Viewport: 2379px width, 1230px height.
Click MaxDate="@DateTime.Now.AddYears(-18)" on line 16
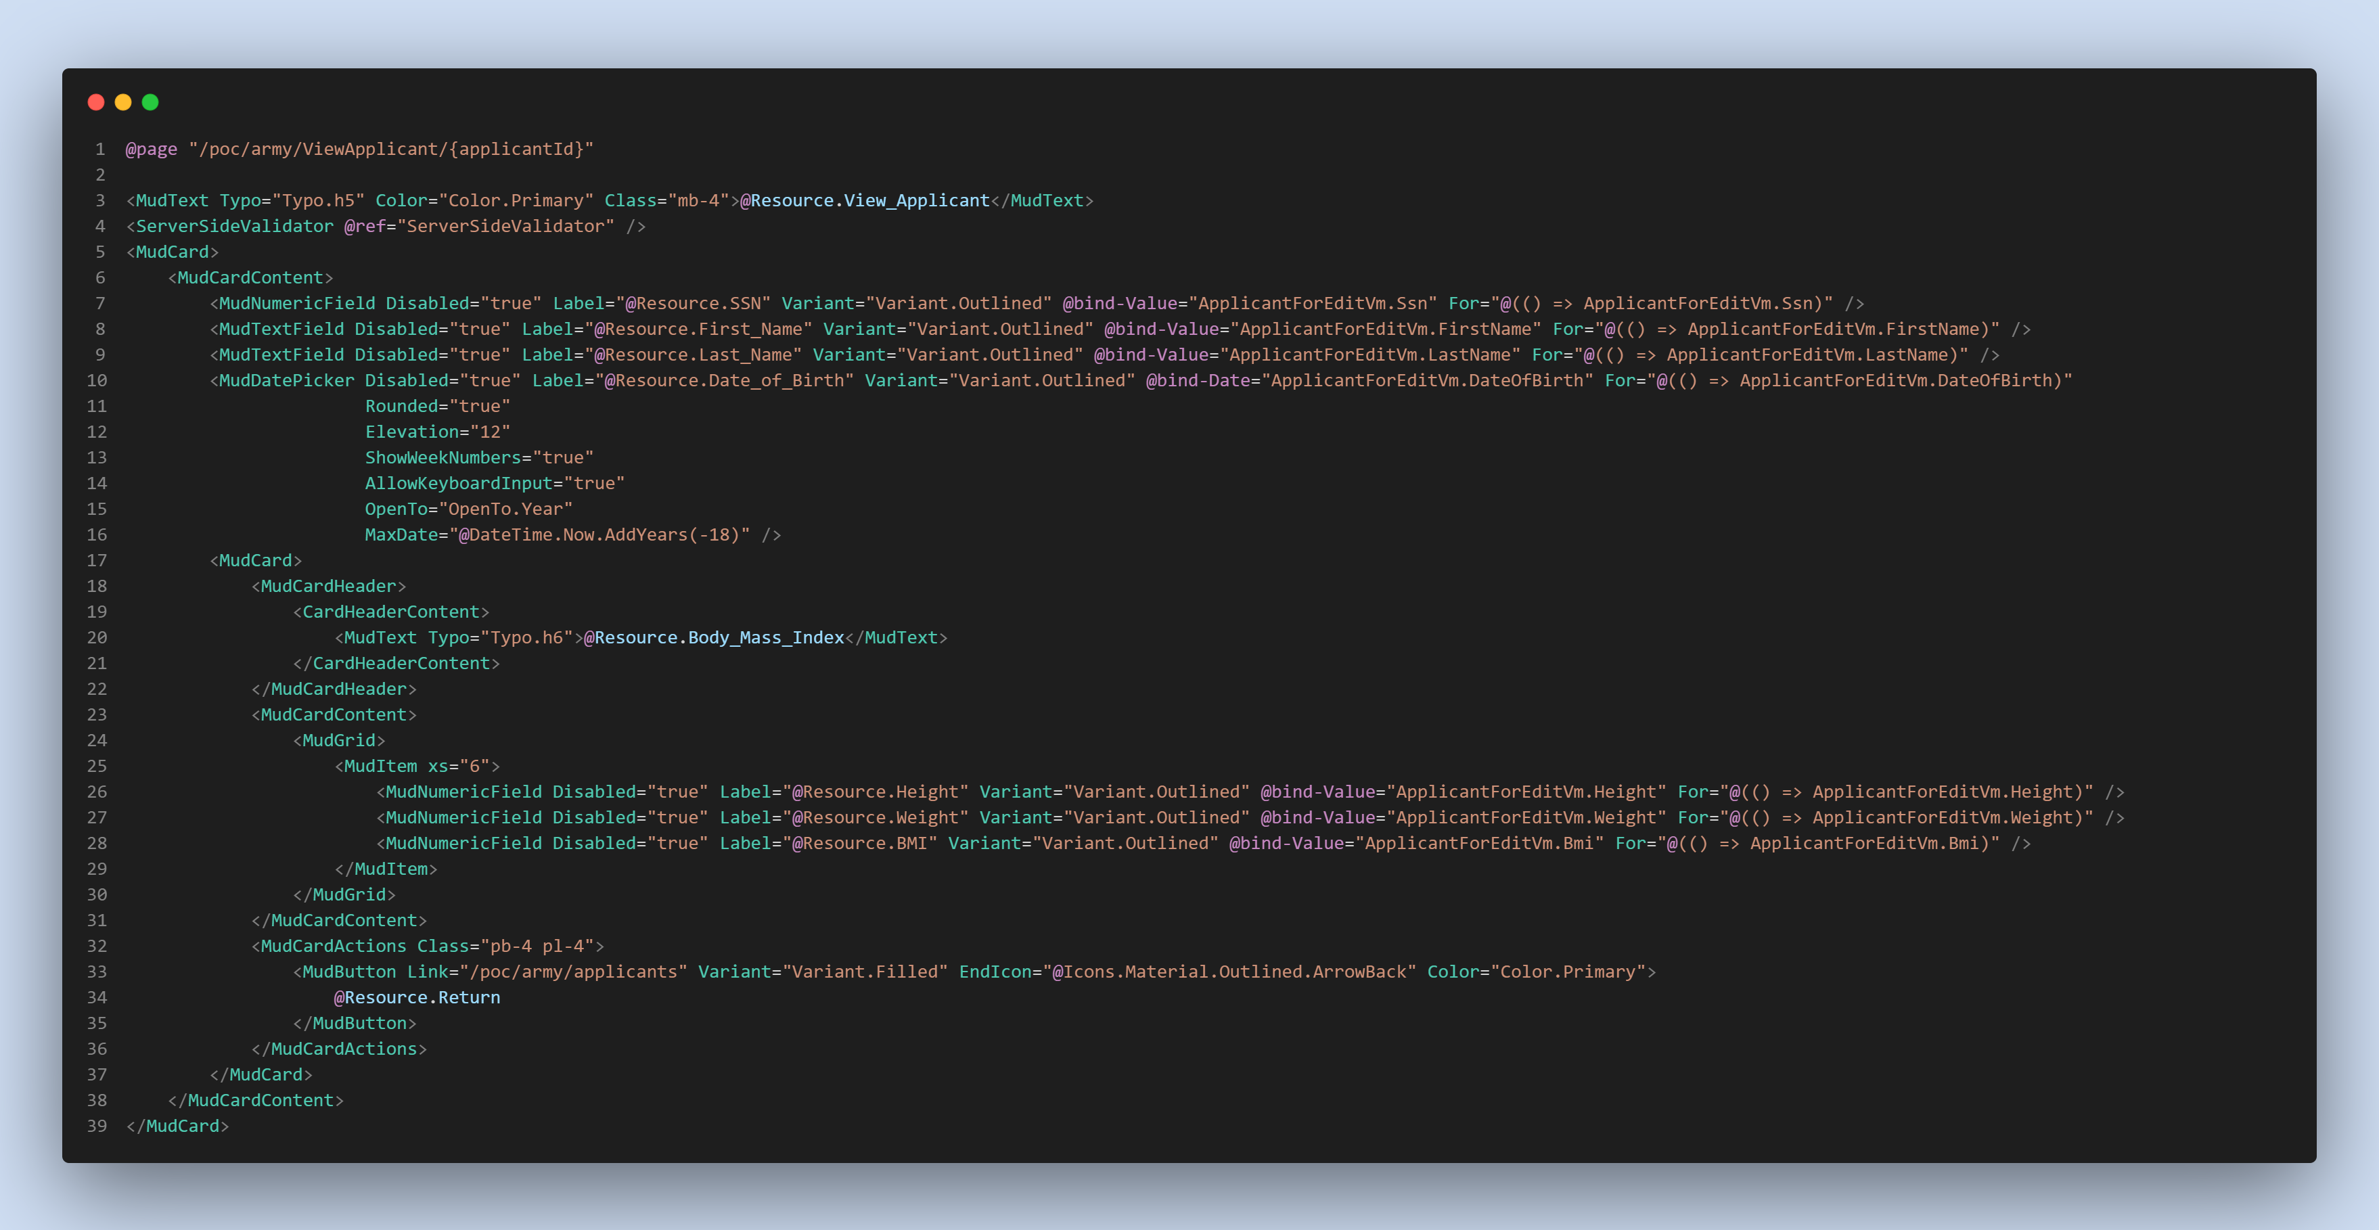(558, 536)
